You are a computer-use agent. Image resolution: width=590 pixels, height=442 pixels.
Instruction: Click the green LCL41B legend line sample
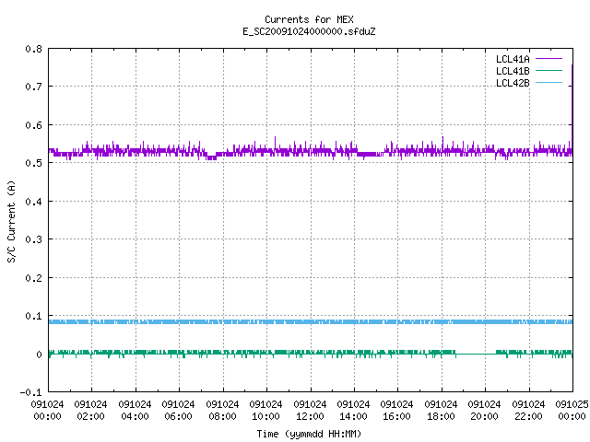(x=549, y=70)
